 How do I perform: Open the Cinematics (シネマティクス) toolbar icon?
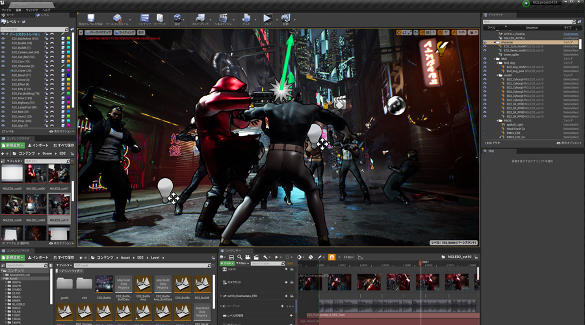click(x=223, y=19)
